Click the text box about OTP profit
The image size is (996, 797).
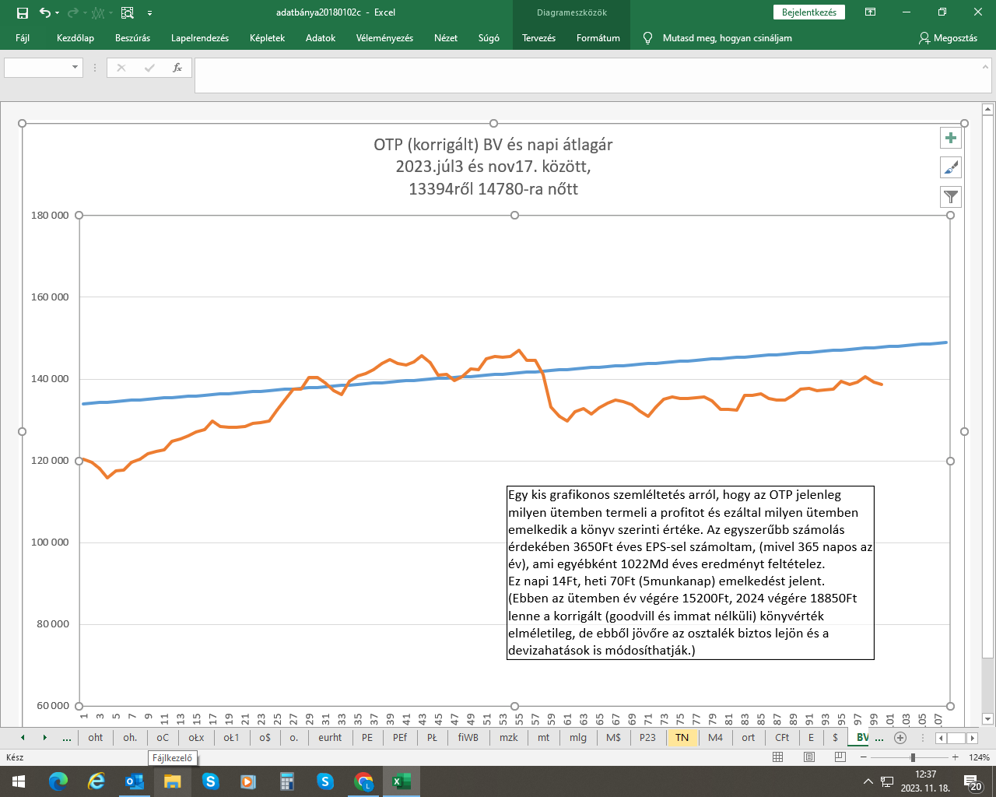(690, 572)
